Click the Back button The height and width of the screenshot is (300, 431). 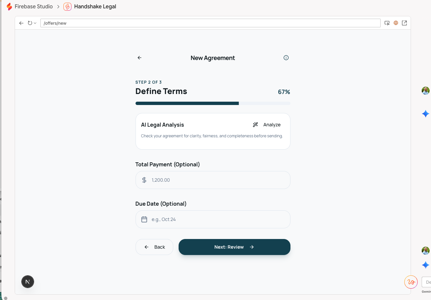click(154, 247)
